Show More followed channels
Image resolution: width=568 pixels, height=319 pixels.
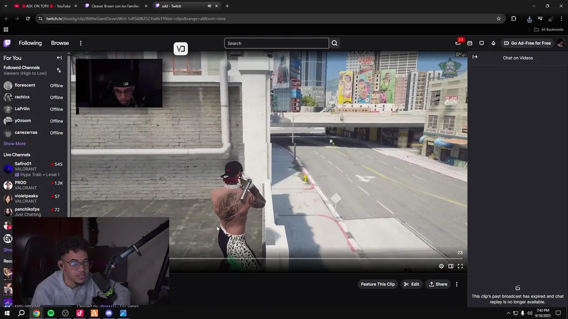(x=15, y=144)
